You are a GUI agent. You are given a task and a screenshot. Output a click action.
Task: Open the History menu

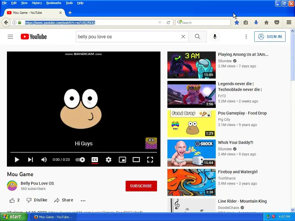point(37,3)
